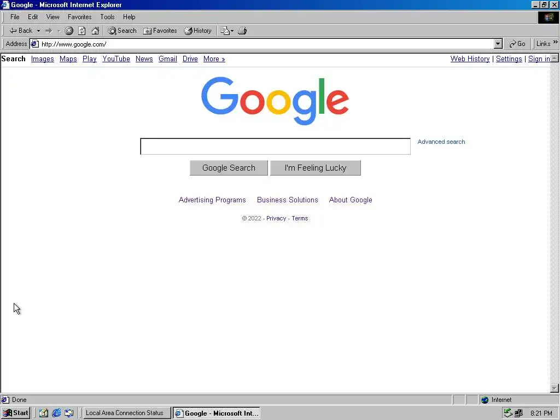Open the Terms link
The width and height of the screenshot is (560, 420).
coord(300,219)
